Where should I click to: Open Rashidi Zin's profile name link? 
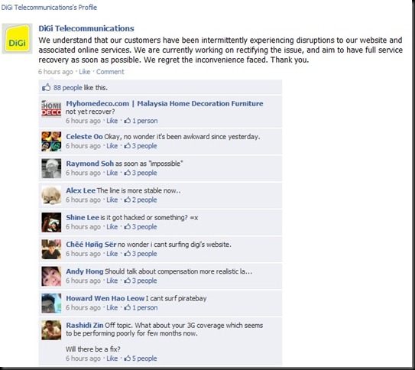point(85,325)
